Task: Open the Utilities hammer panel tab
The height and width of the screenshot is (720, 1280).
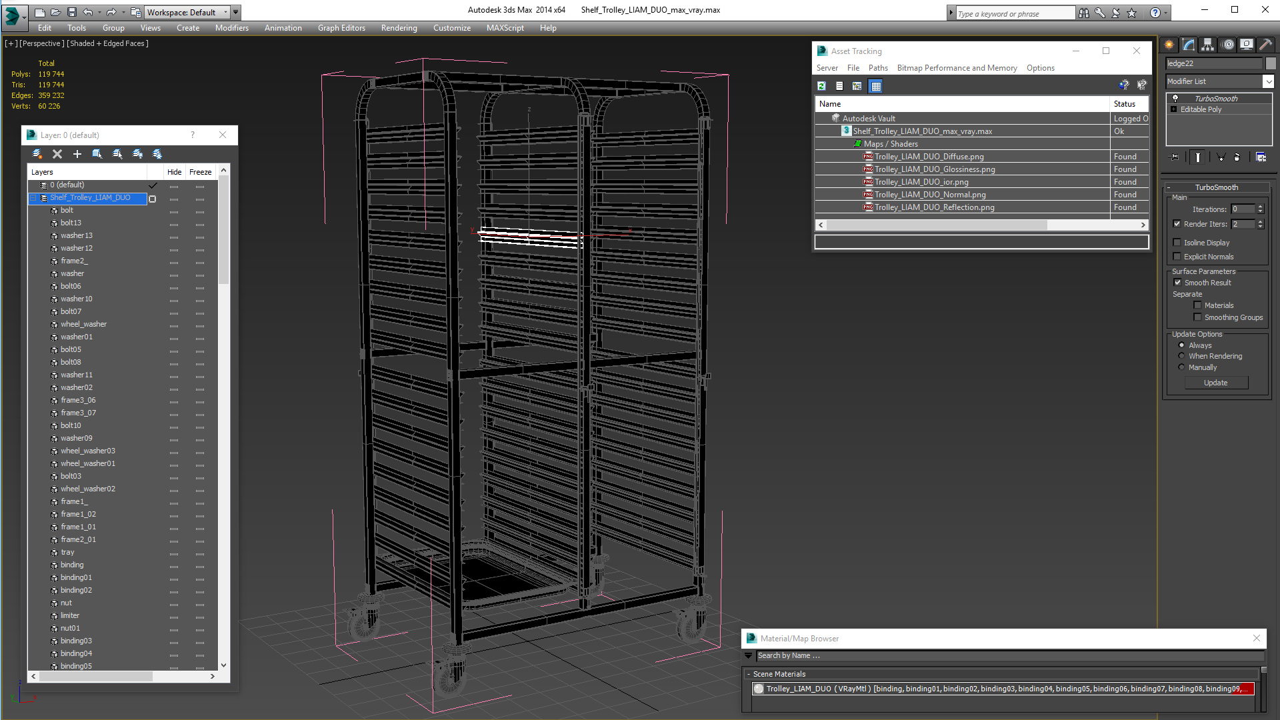Action: click(x=1266, y=45)
